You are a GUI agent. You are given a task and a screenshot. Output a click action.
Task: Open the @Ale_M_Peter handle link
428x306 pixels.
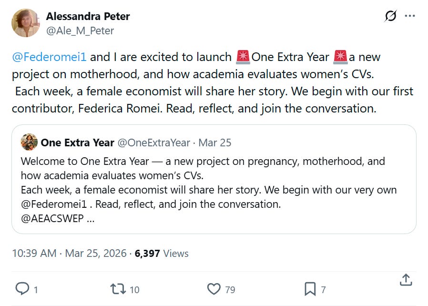[x=80, y=31]
